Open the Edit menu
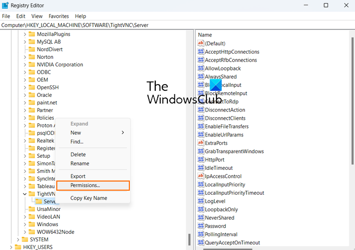 [x=21, y=16]
